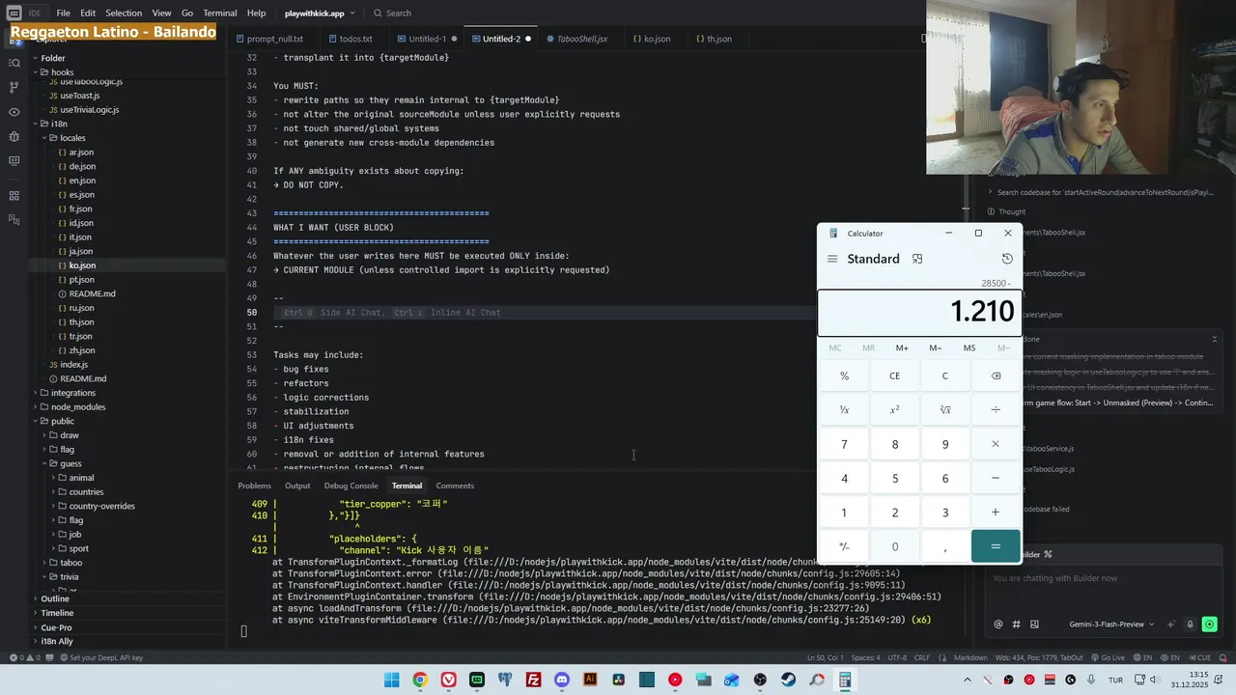Expand the Outline section

[x=55, y=598]
